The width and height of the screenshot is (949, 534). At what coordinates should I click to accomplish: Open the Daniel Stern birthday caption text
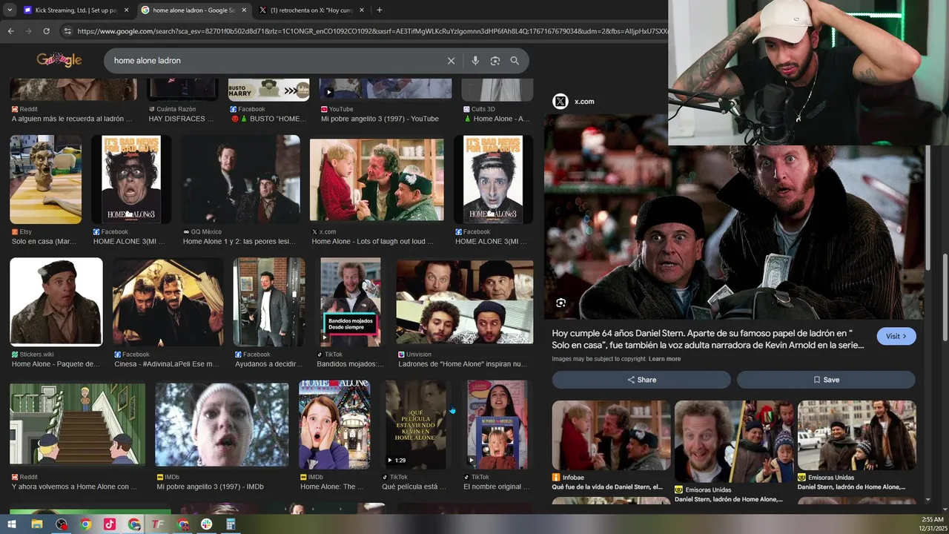point(708,339)
